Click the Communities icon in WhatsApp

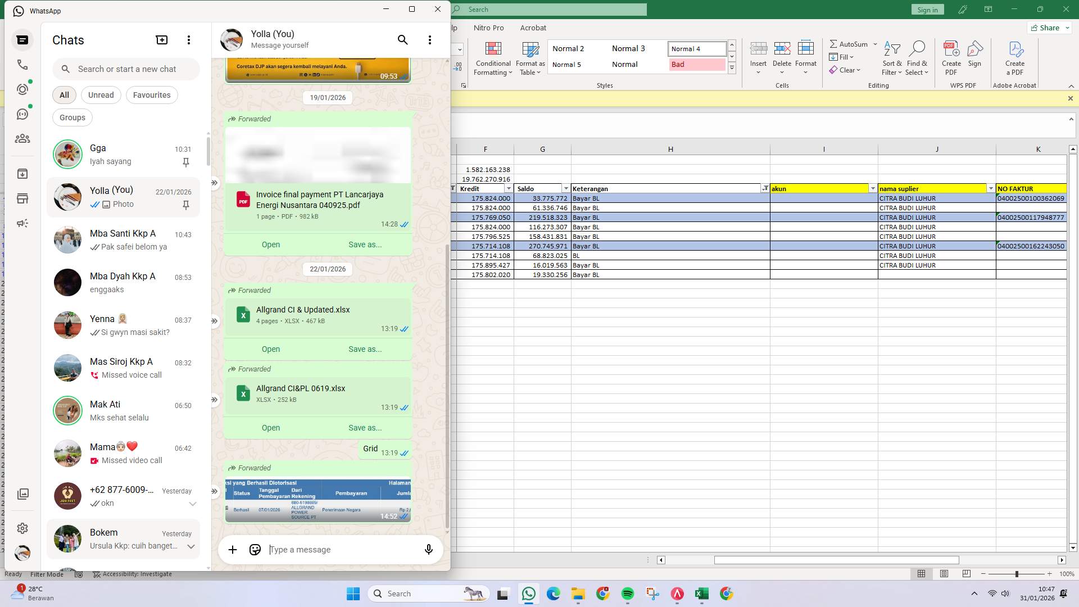22,139
